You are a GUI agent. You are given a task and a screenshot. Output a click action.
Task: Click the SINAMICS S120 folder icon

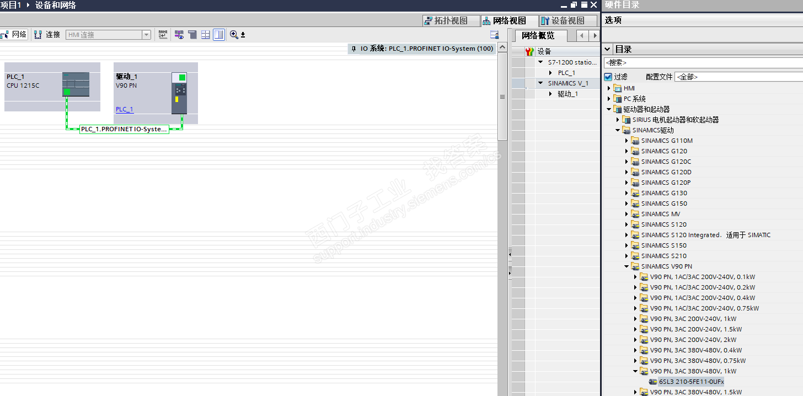pos(635,224)
